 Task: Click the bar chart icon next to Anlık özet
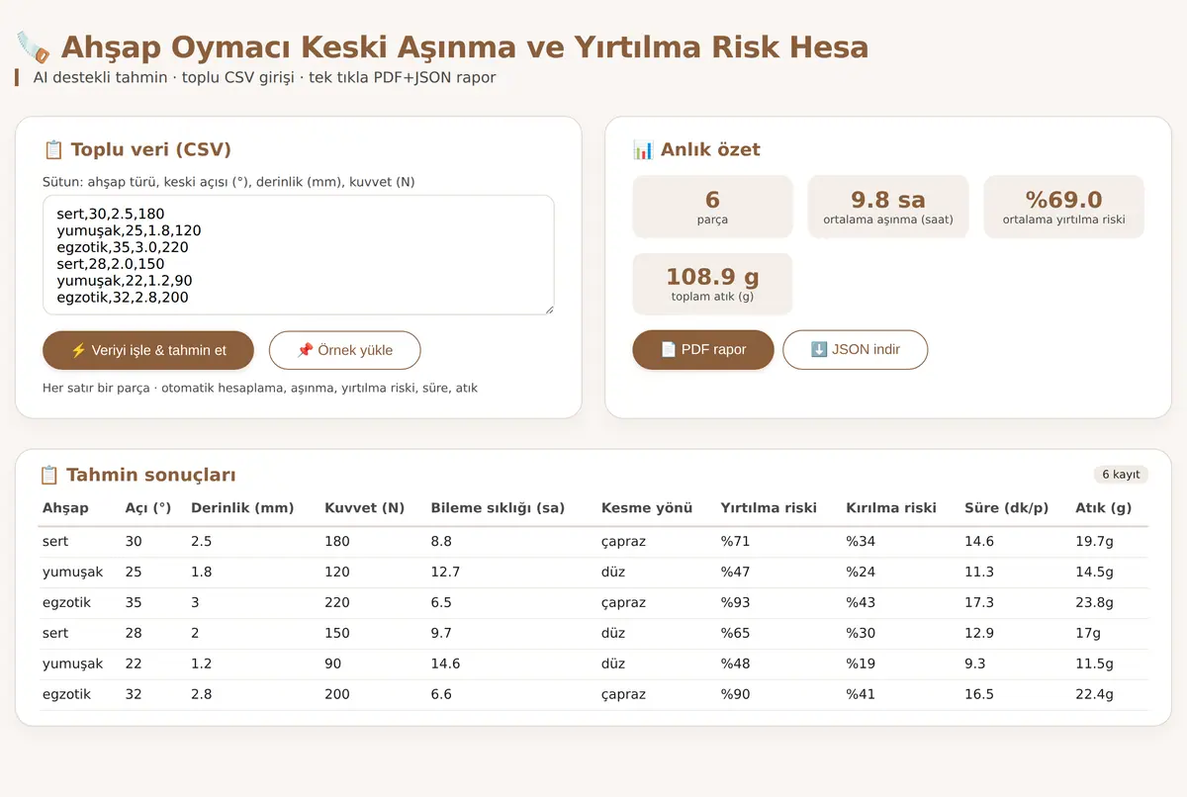643,149
